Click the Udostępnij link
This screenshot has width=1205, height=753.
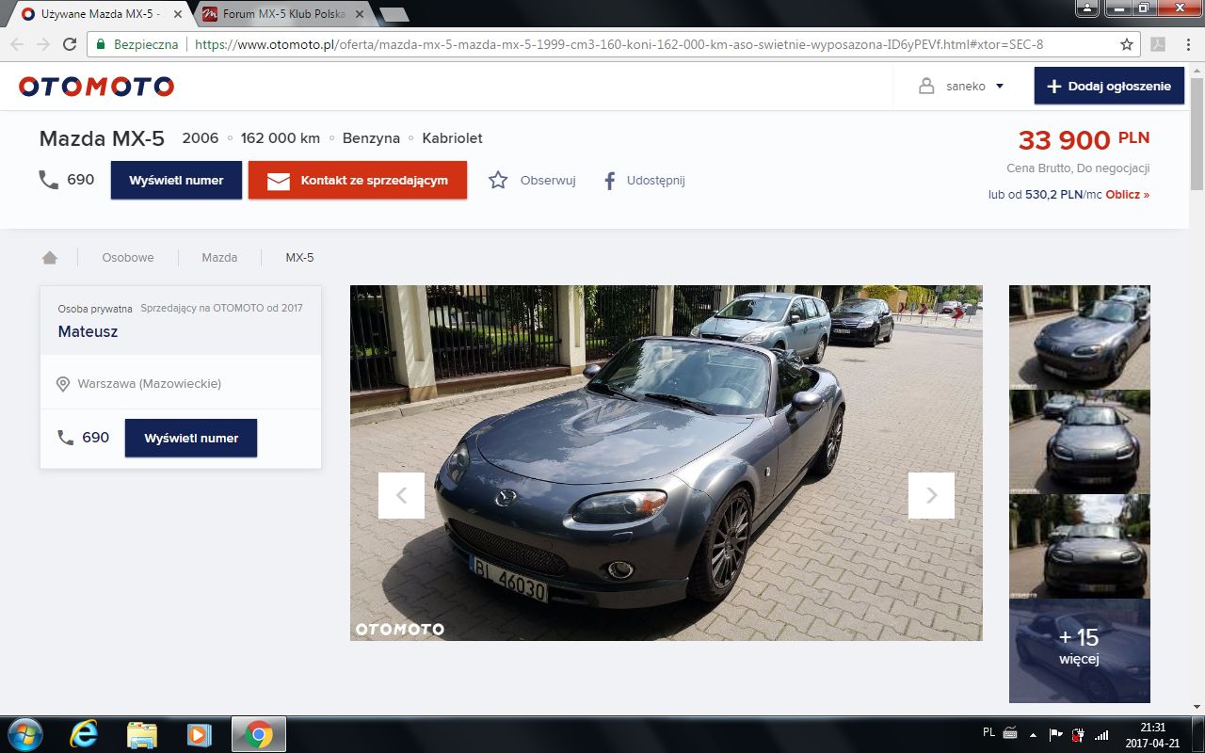[x=656, y=180]
